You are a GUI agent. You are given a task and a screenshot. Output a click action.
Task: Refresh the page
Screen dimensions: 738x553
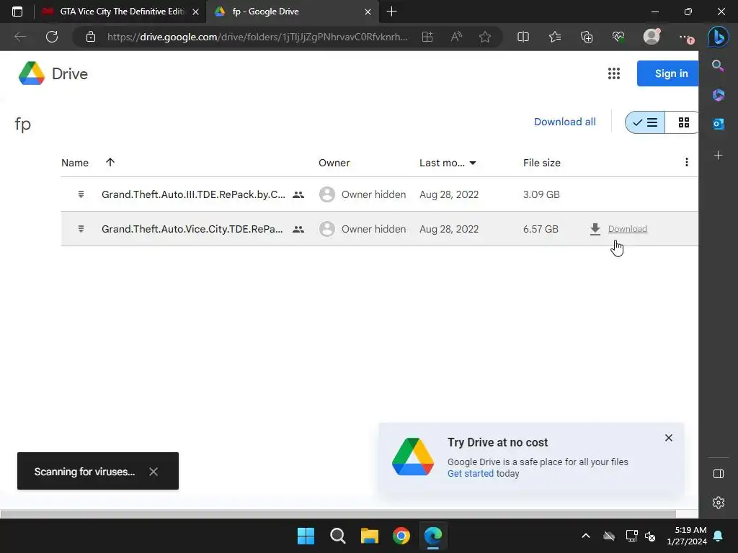tap(52, 37)
